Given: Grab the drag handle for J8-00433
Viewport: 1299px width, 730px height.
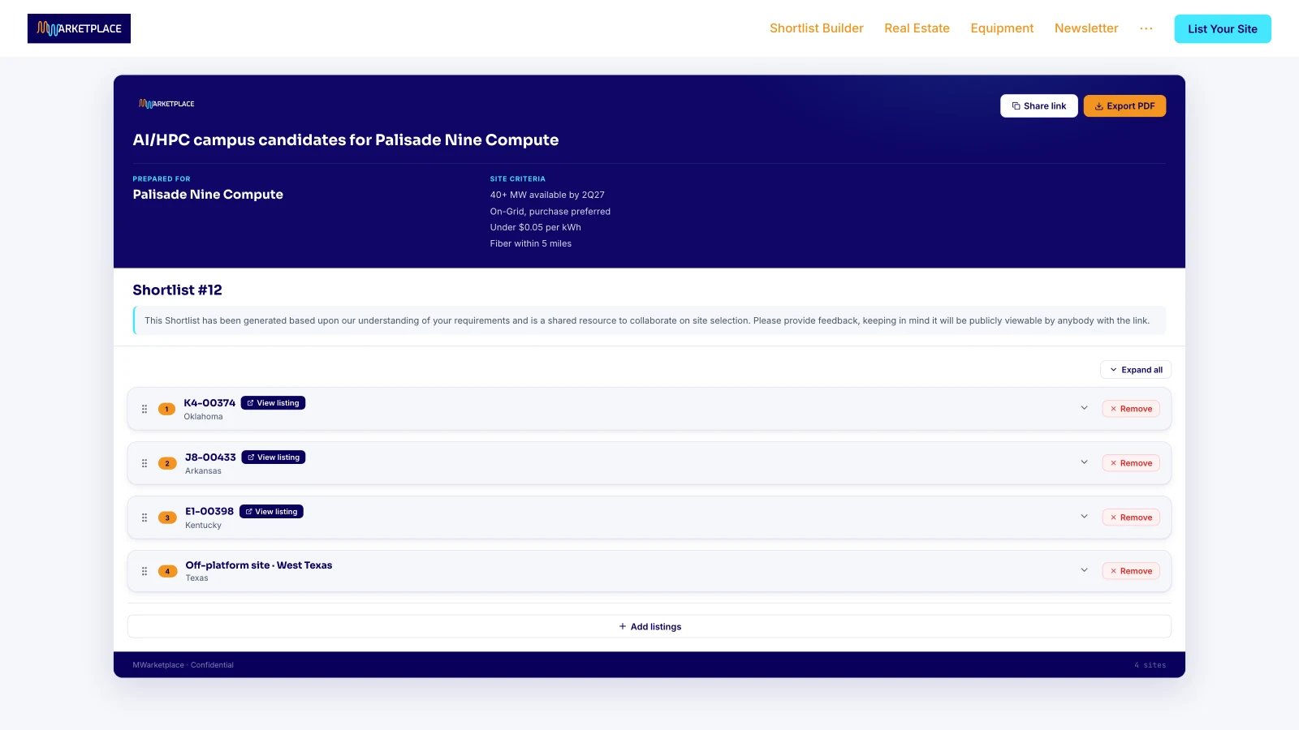Looking at the screenshot, I should point(145,463).
